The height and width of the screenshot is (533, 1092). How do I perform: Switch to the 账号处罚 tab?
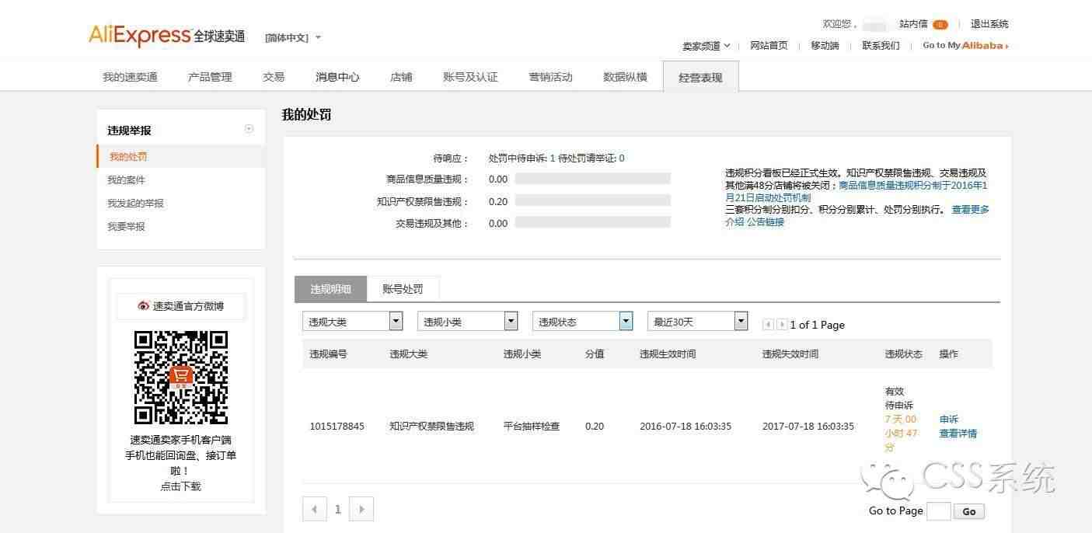[403, 289]
